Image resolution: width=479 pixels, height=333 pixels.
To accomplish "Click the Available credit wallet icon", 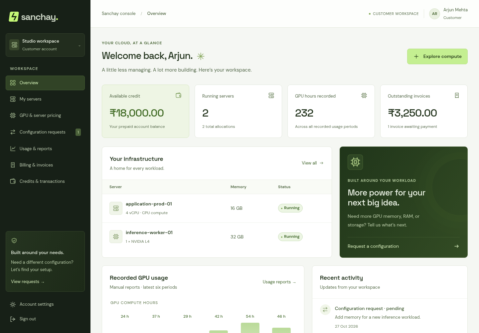I will 179,96.
